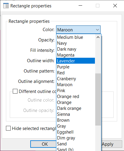Select Purple in the color list
The height and width of the screenshot is (151, 124).
click(x=76, y=67)
